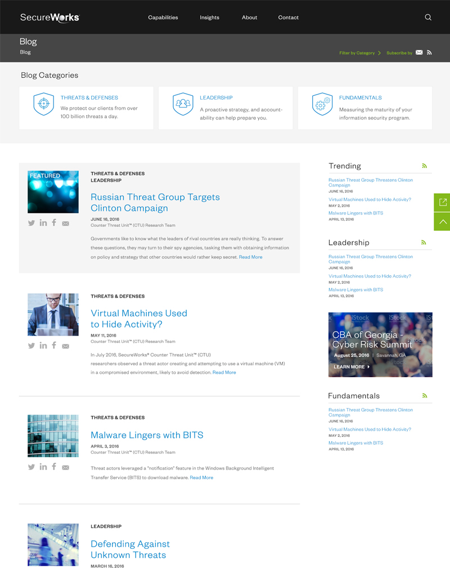This screenshot has height=568, width=450.
Task: Click the CBA of Georgia Cyber Risk Summit banner
Action: 380,345
